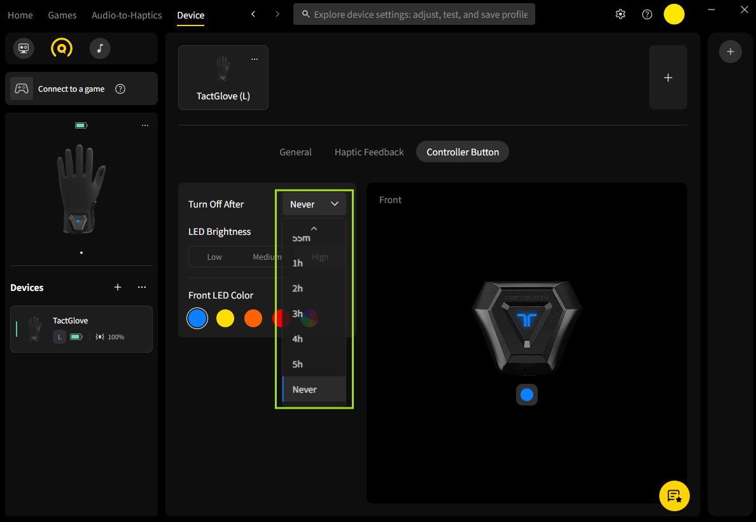Viewport: 756px width, 522px height.
Task: Choose 1h in the Turn Off After list
Action: pos(314,263)
